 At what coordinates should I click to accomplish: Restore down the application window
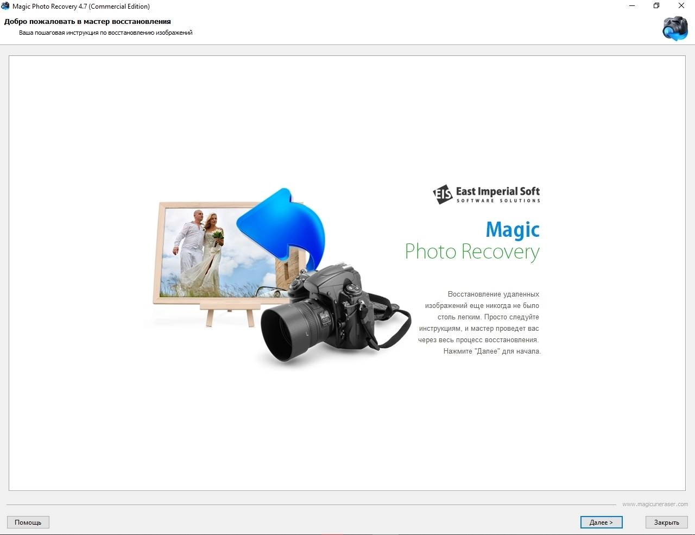coord(656,6)
